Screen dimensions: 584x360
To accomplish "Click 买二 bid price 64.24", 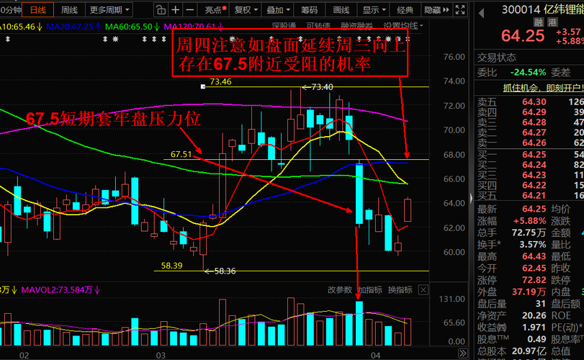I will 534,165.
